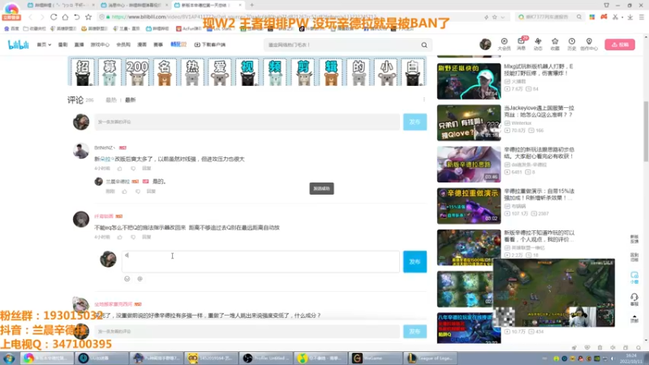Click the magnifier icon in bilibili search
The image size is (649, 365).
tap(424, 45)
